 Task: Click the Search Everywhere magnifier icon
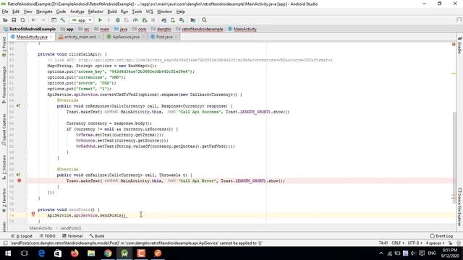tap(204, 20)
